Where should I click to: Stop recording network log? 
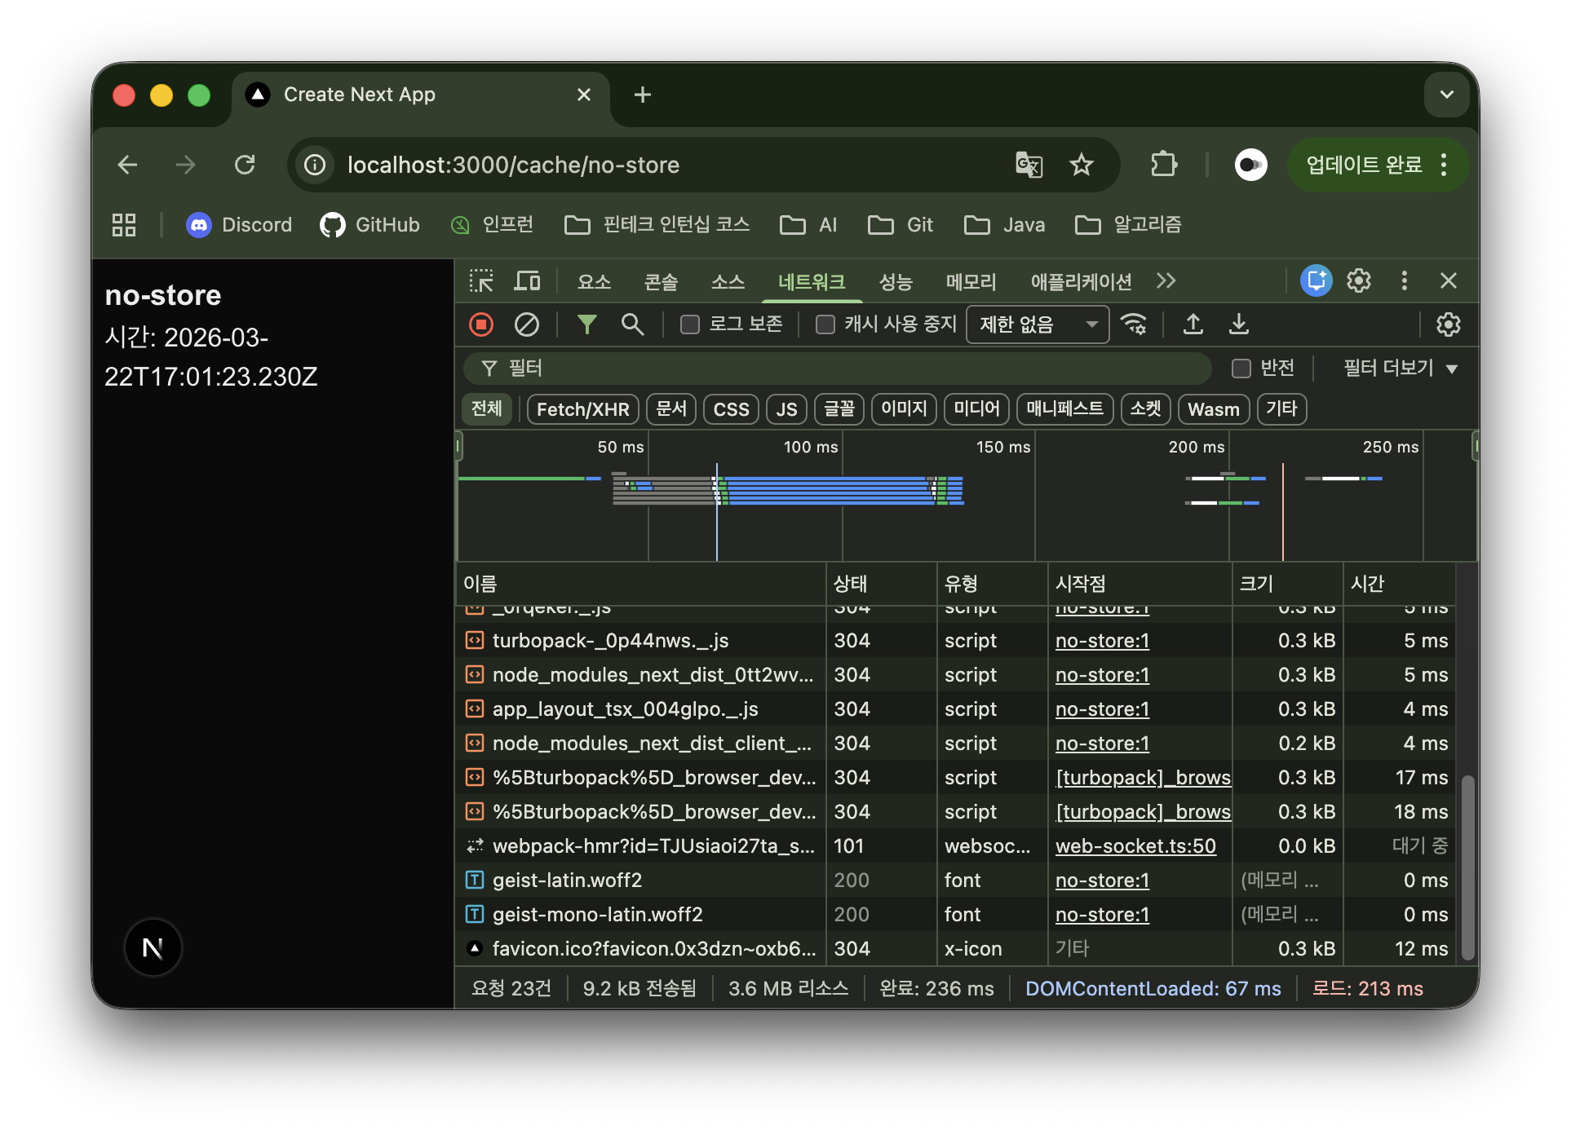coord(481,324)
